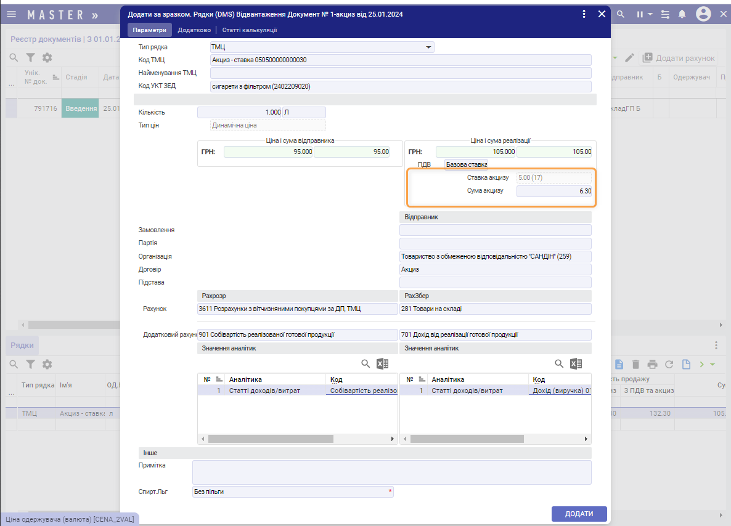Click search icon above left analytics table
The height and width of the screenshot is (526, 731).
pyautogui.click(x=365, y=364)
